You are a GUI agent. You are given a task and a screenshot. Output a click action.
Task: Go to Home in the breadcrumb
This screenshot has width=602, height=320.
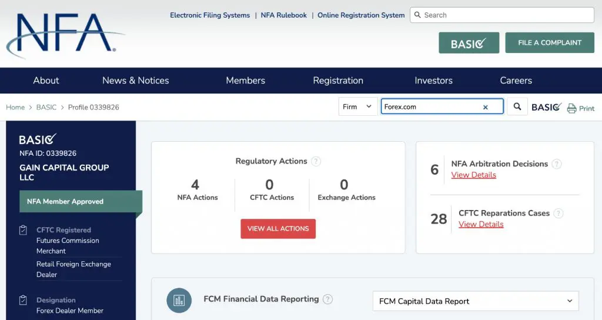pos(15,107)
